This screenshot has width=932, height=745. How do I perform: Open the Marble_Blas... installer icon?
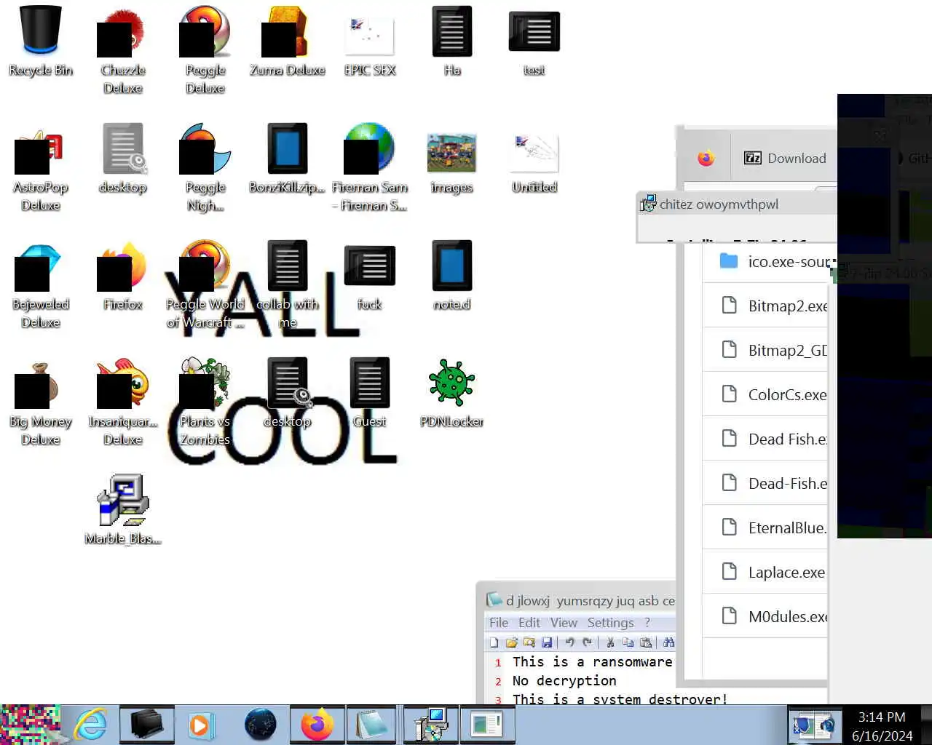(123, 510)
